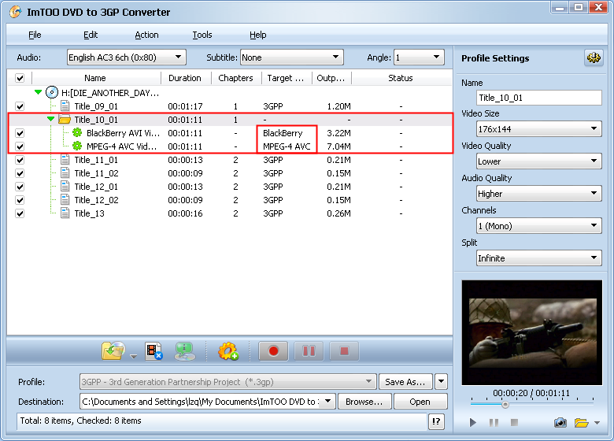Uncheck the Title_09_01 checkbox
This screenshot has height=441, width=614.
click(x=20, y=106)
